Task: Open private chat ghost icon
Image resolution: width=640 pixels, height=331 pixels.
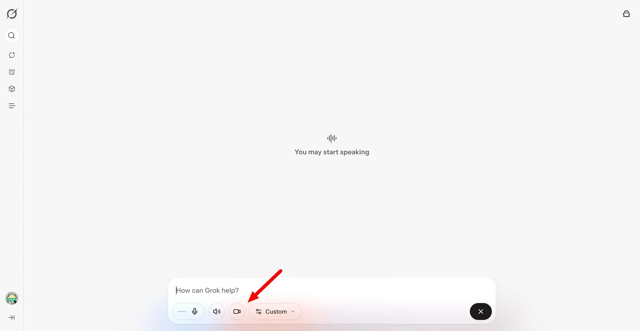Action: pyautogui.click(x=626, y=14)
